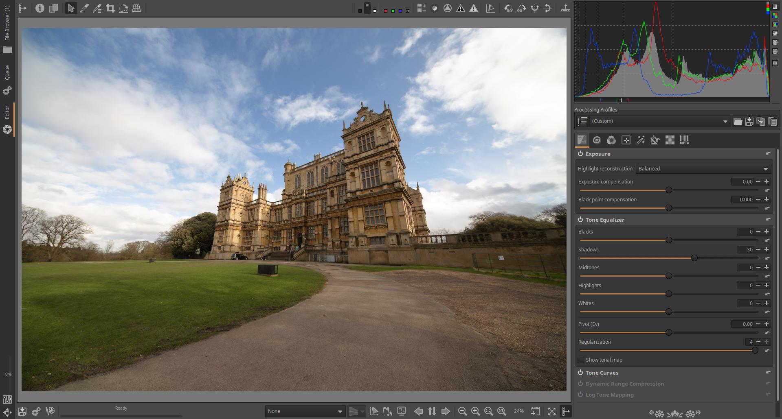Zoom in using the magnifier plus icon
Image resolution: width=782 pixels, height=419 pixels.
pos(475,411)
